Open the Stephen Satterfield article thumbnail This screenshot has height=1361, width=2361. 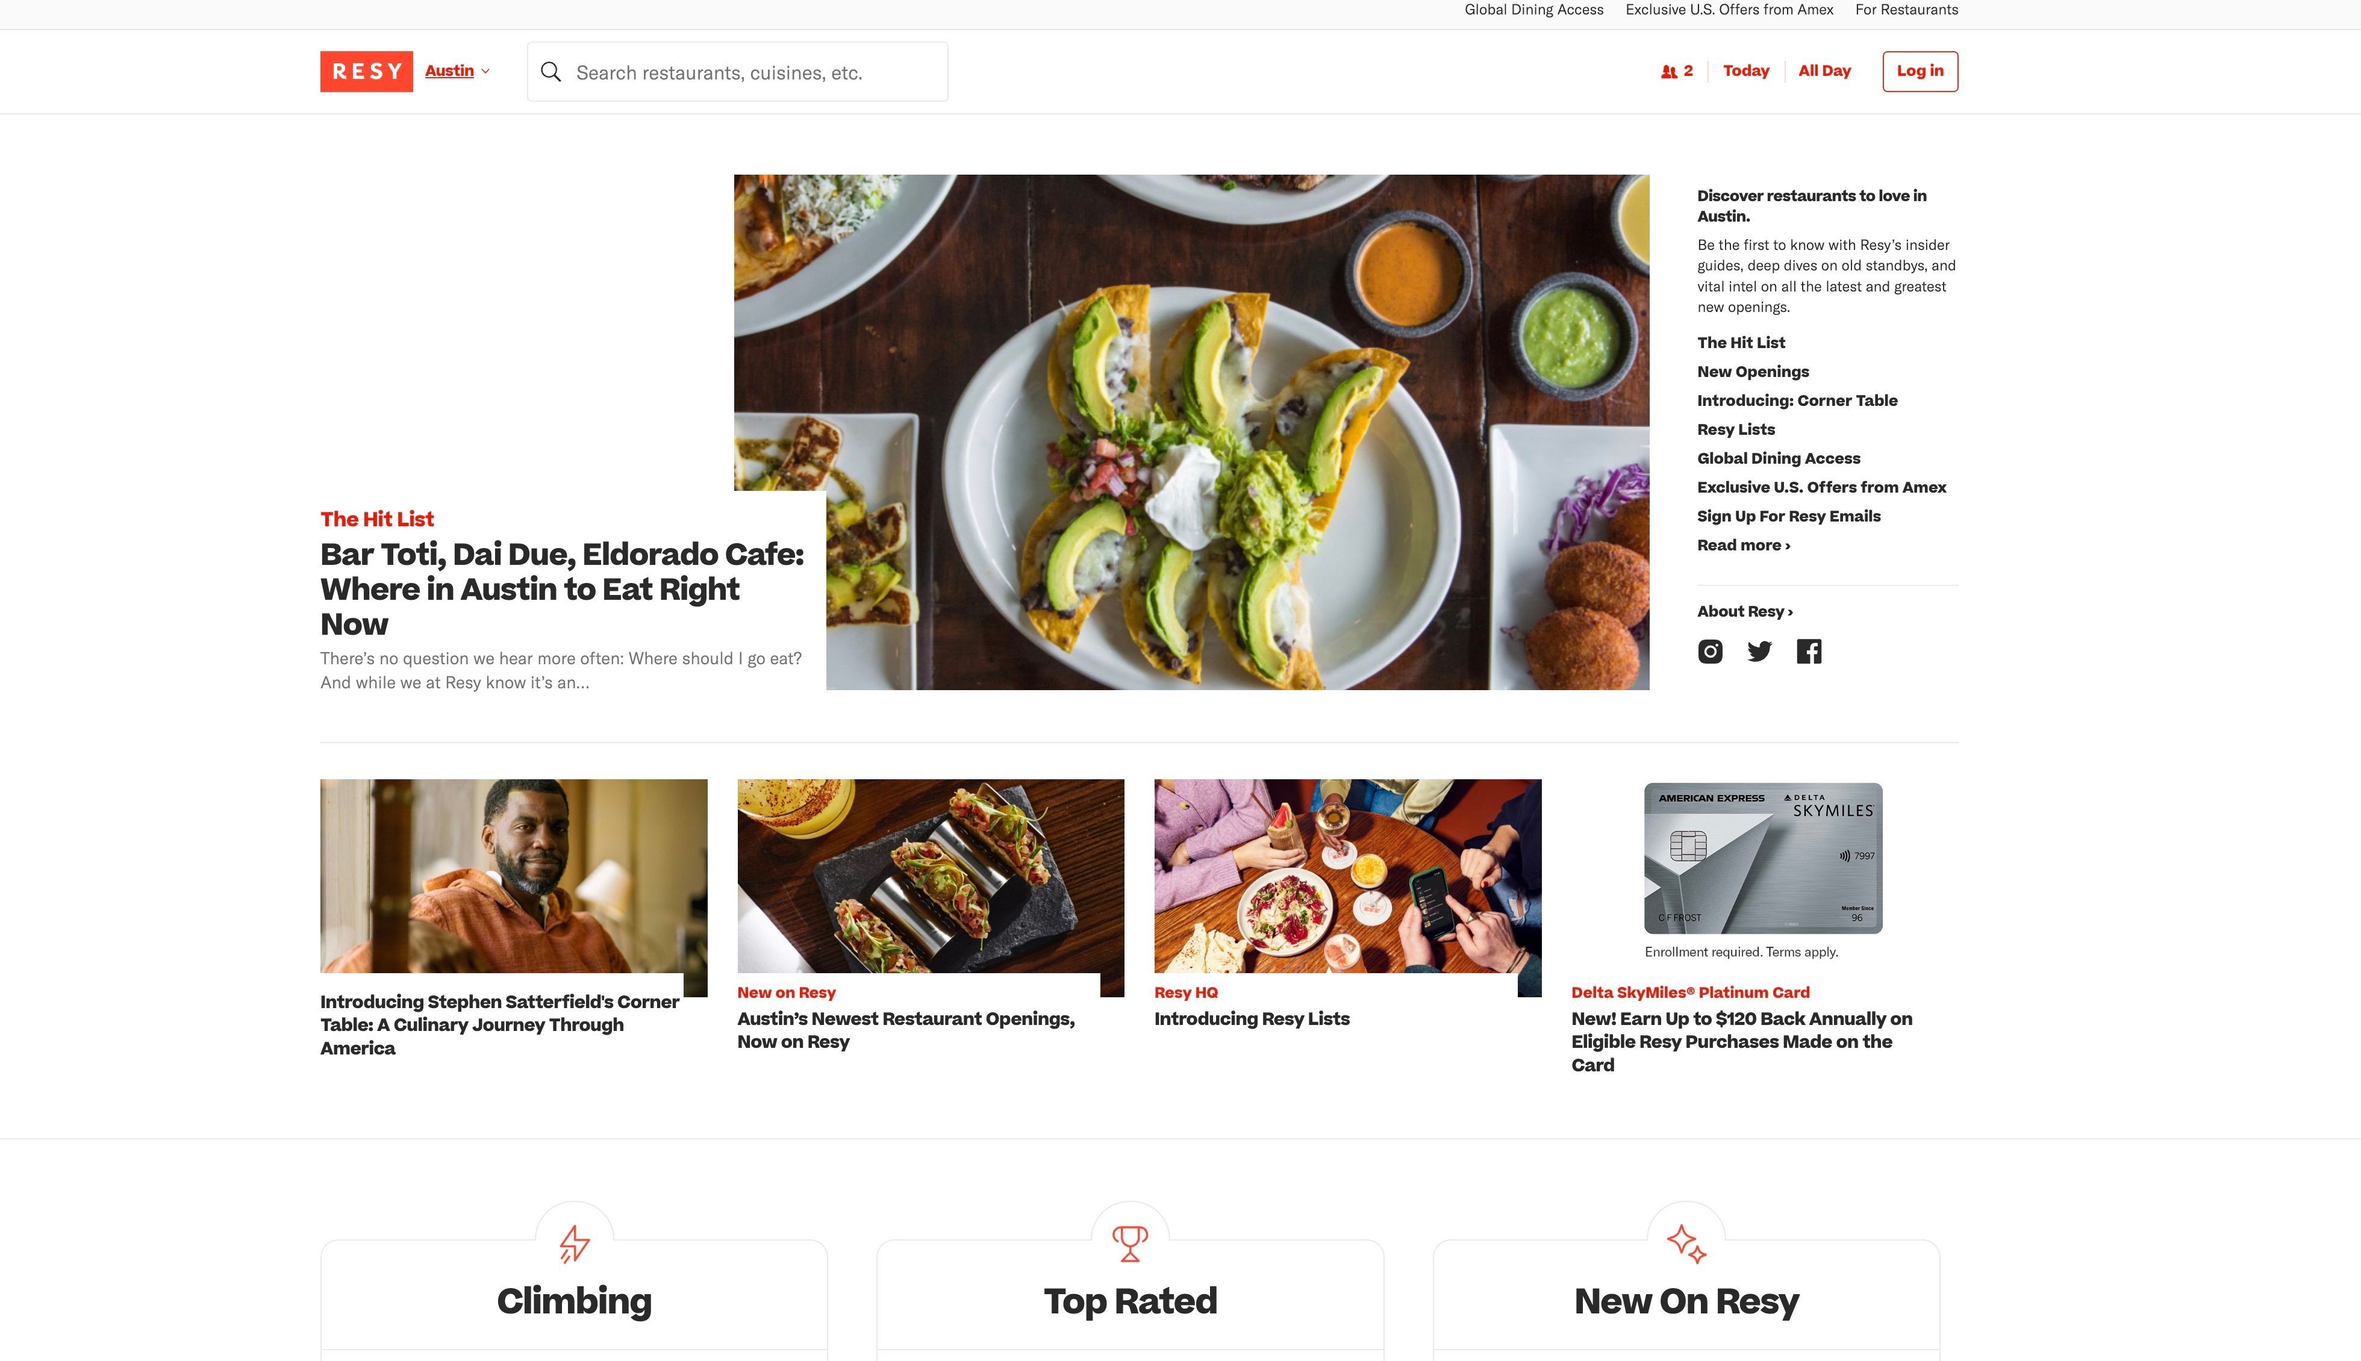point(514,876)
